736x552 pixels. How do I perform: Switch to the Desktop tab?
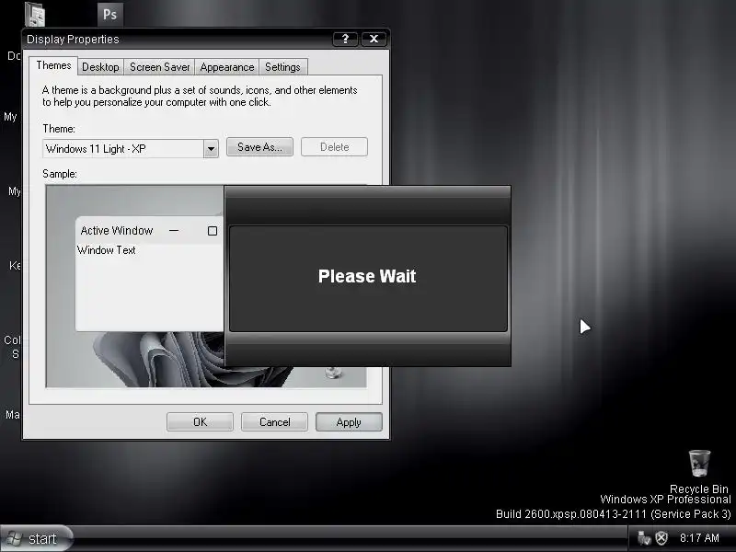click(x=100, y=67)
